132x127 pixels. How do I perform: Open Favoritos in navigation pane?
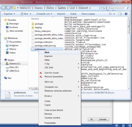click(10, 20)
